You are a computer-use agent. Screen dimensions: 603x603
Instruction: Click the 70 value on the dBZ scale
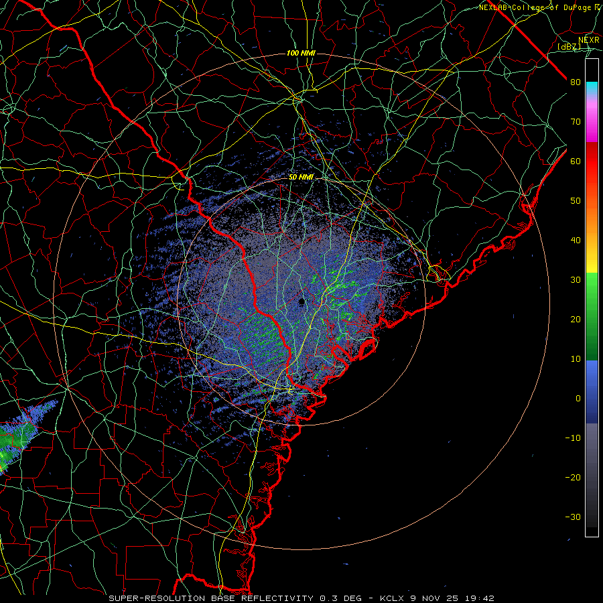coord(576,122)
